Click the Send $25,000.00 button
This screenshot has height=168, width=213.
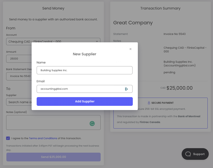tap(53, 157)
